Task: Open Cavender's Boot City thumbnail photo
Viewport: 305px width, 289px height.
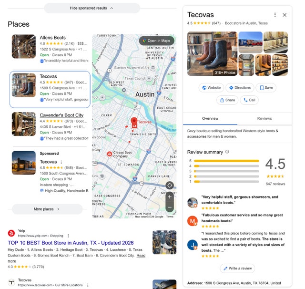Action: click(24, 124)
